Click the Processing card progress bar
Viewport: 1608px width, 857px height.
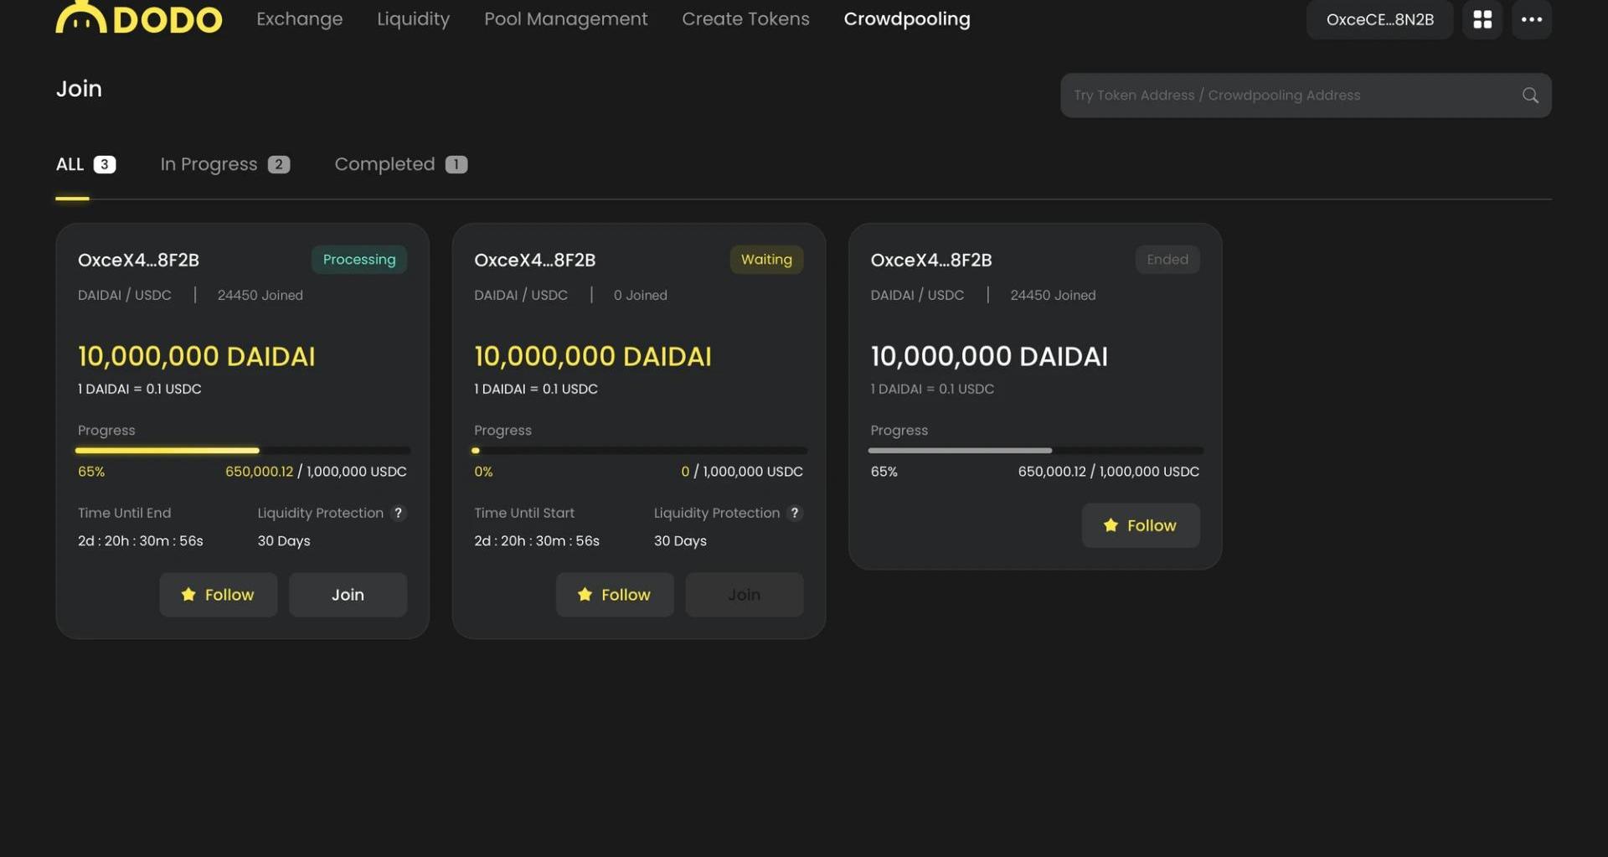(x=243, y=451)
